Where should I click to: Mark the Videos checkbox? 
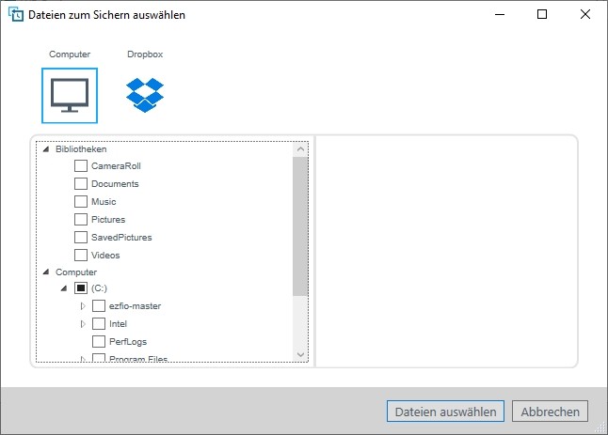click(81, 255)
